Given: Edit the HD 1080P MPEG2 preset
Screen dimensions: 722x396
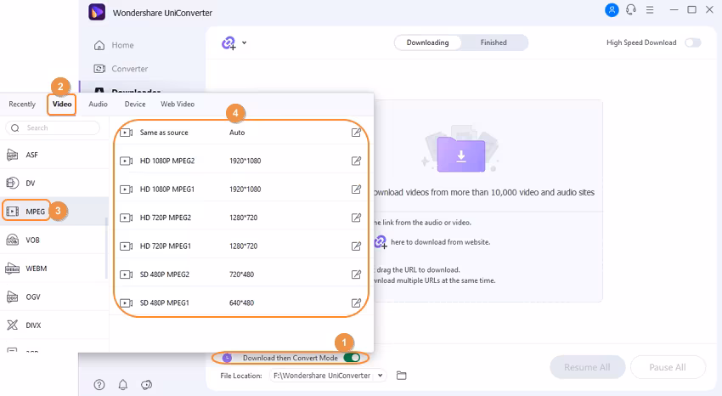Looking at the screenshot, I should pyautogui.click(x=356, y=161).
